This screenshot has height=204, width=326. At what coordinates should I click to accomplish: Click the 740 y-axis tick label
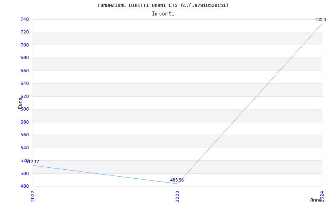coord(24,19)
